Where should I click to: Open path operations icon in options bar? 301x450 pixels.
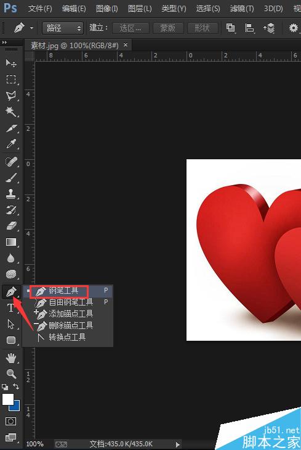tap(231, 28)
